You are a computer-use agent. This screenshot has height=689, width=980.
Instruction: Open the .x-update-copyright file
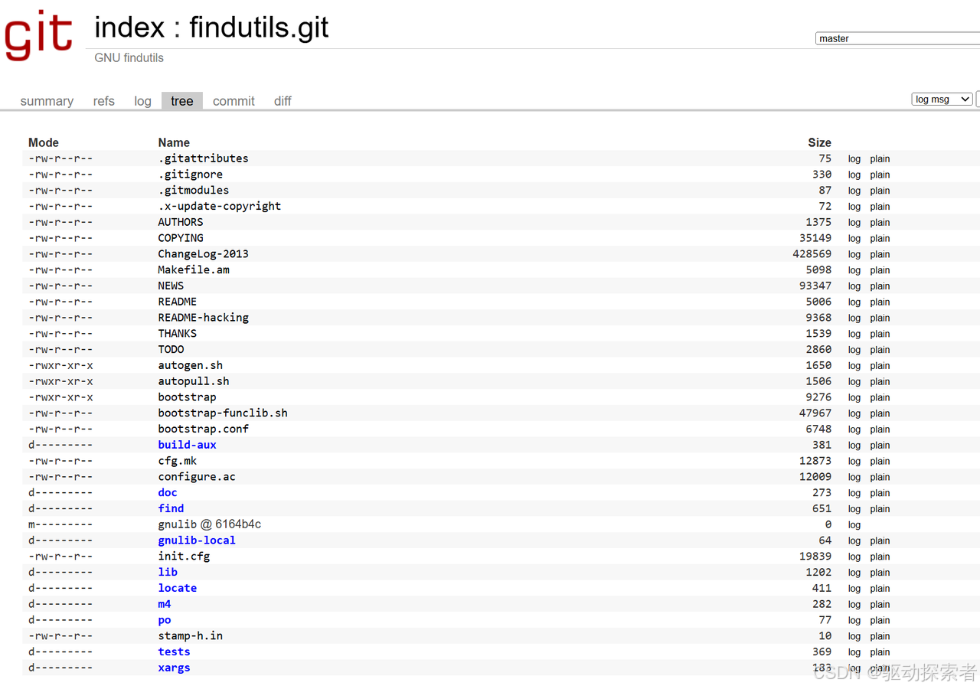tap(220, 206)
